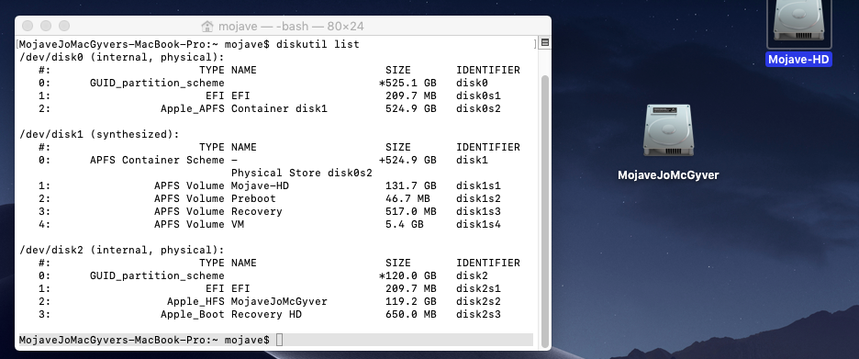Select the MojaveJoMcGyver drive icon on desktop
This screenshot has height=359, width=859.
point(668,131)
